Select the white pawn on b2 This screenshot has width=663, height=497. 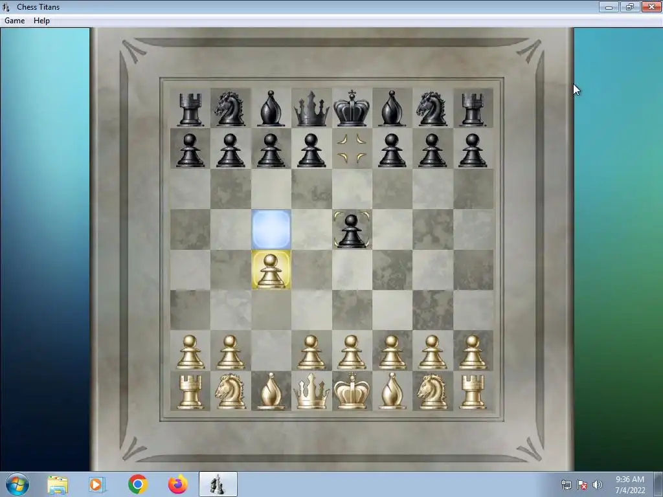230,353
